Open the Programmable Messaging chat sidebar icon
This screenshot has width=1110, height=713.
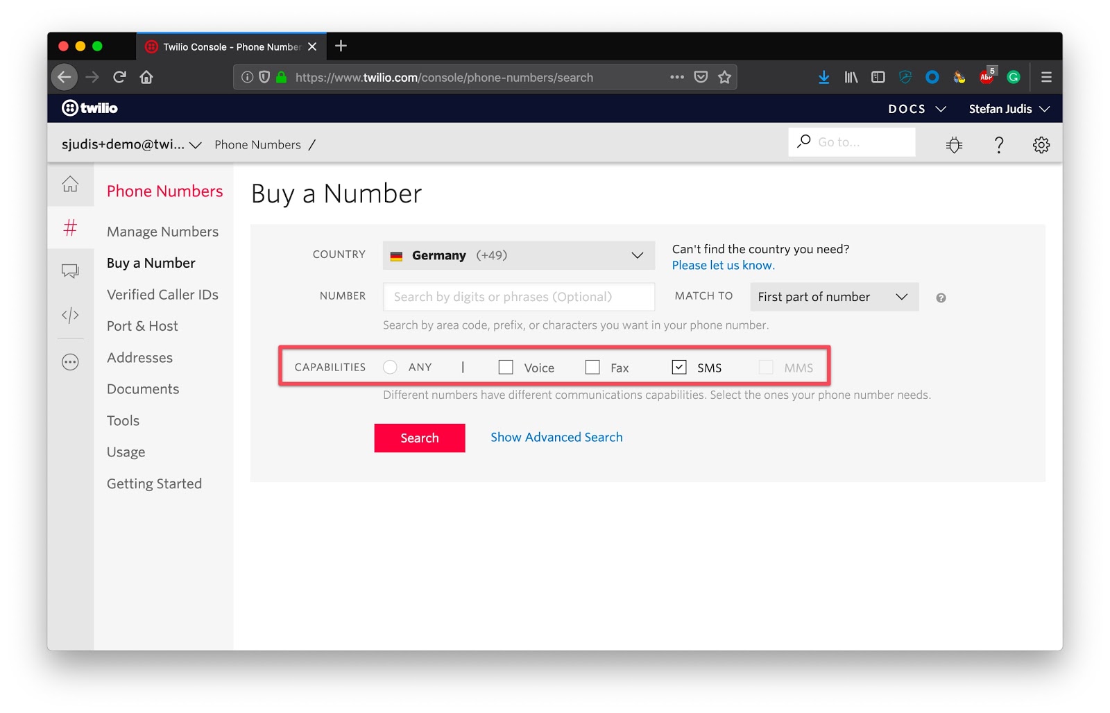(70, 270)
